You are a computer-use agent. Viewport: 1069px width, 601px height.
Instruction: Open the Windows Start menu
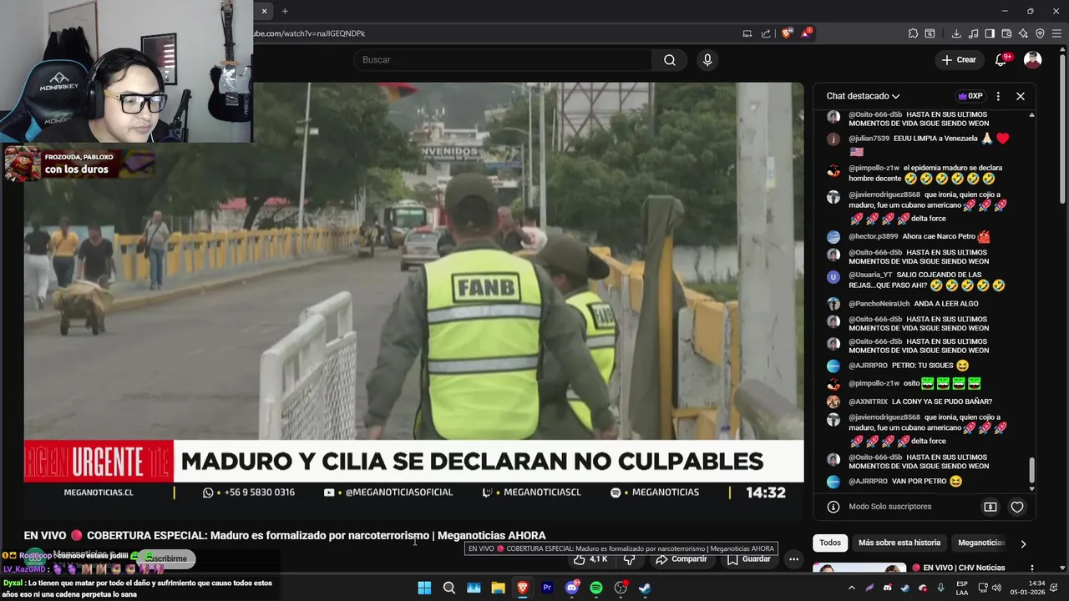(424, 588)
